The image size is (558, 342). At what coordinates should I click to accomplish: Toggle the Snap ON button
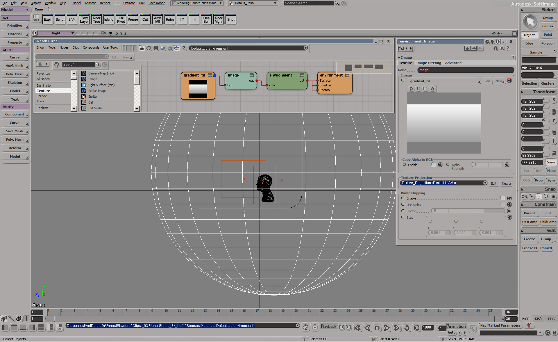click(x=524, y=197)
